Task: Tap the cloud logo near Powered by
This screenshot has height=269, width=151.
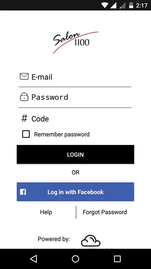Action: [x=91, y=241]
